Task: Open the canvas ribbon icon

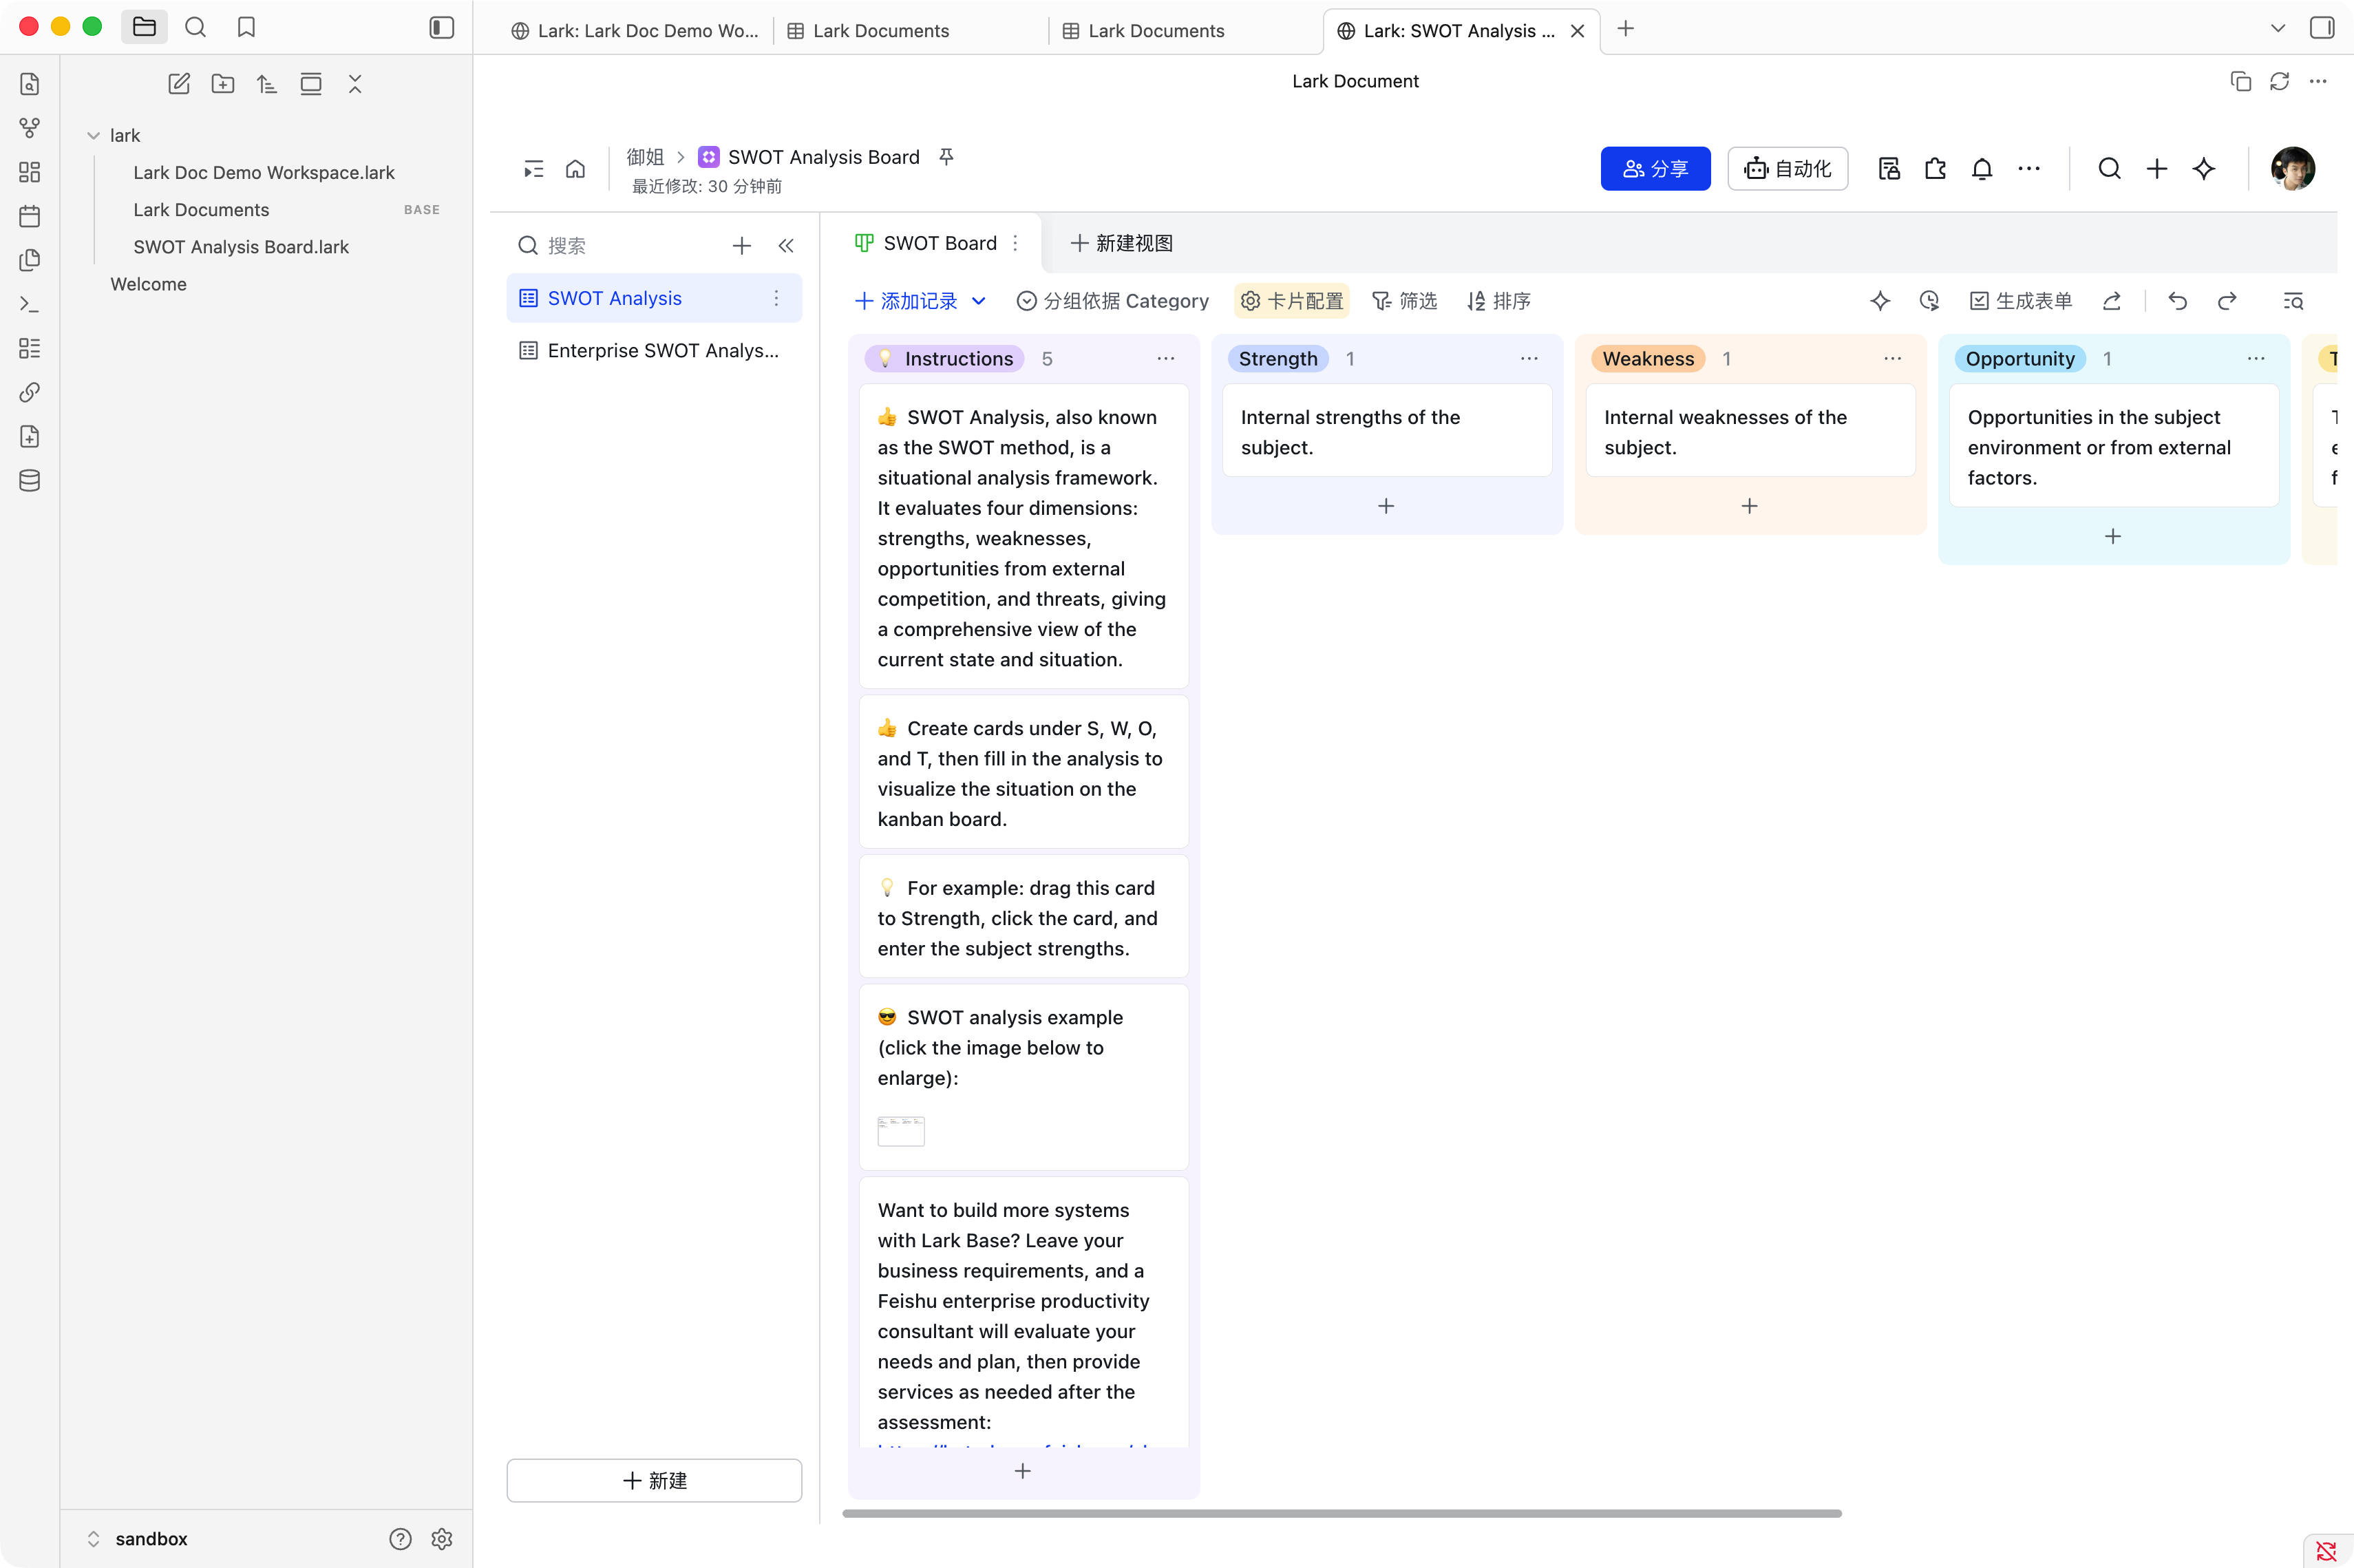Action: pos(30,172)
